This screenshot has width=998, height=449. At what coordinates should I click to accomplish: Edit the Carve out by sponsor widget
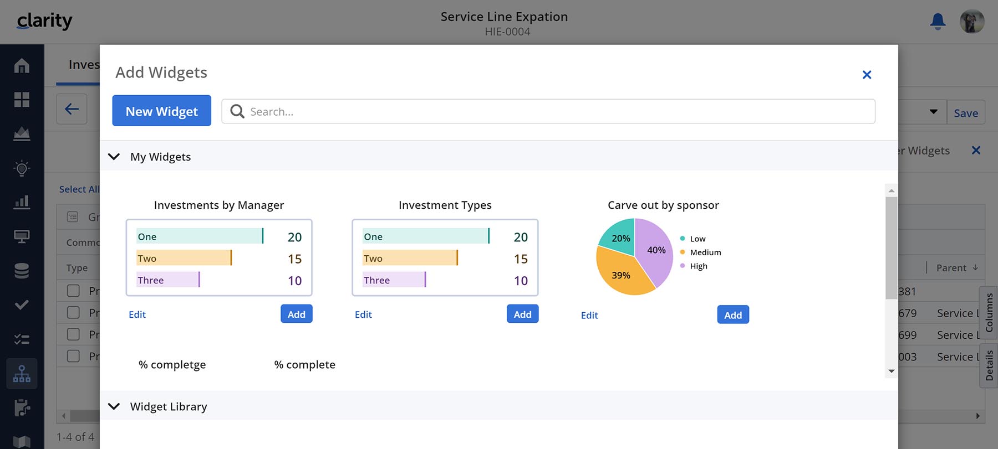[589, 316]
